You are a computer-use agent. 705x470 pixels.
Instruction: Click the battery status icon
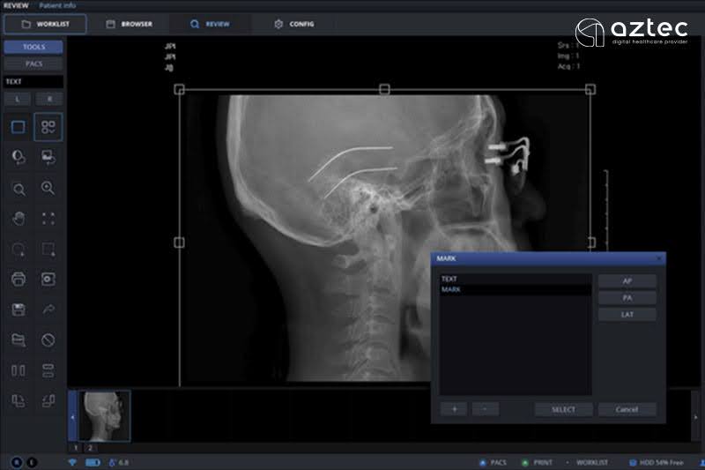point(93,462)
